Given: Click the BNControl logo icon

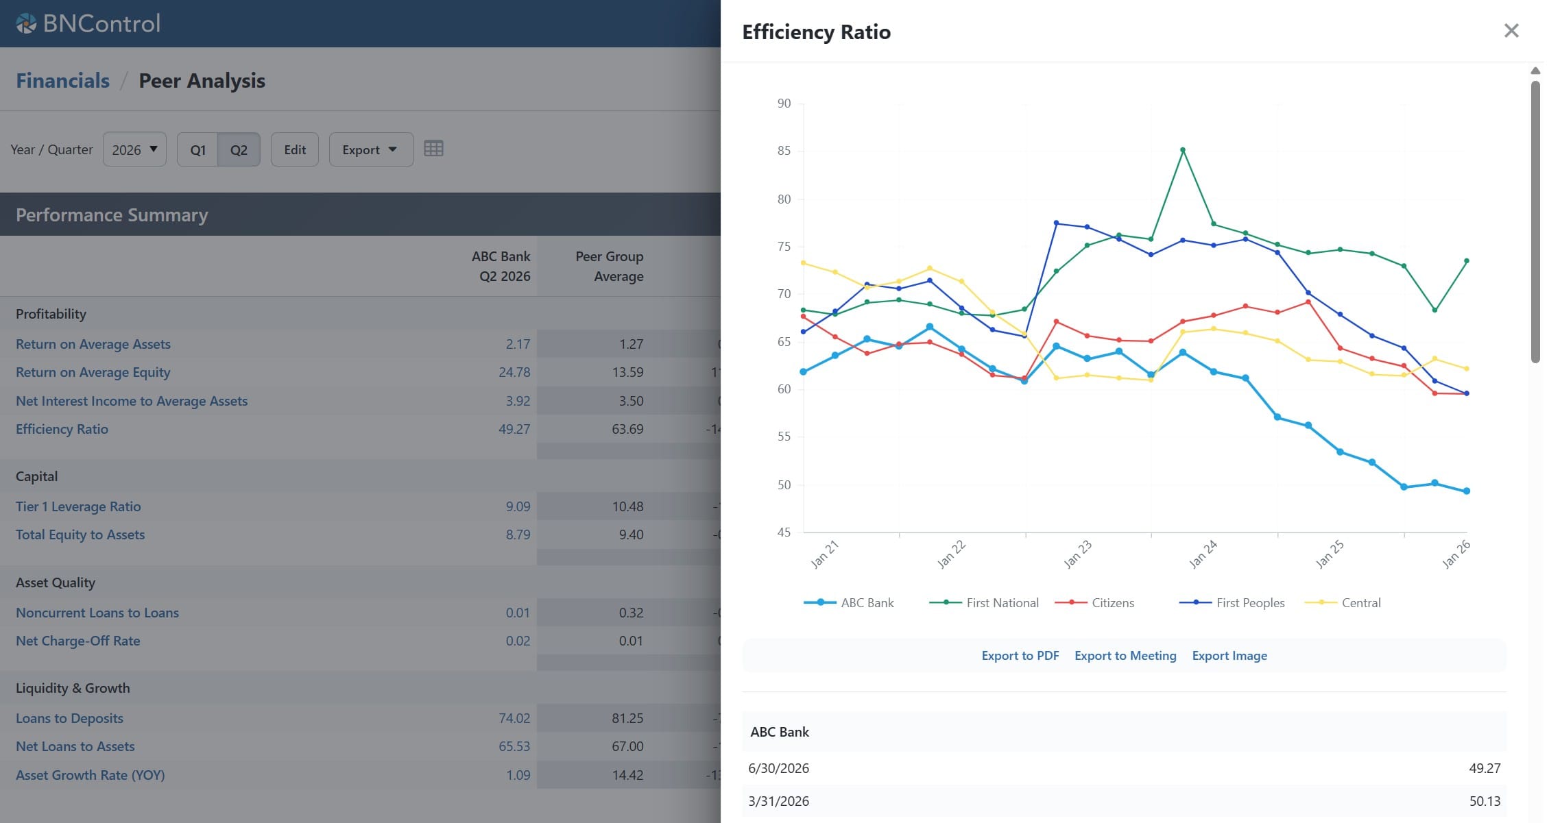Looking at the screenshot, I should tap(26, 23).
